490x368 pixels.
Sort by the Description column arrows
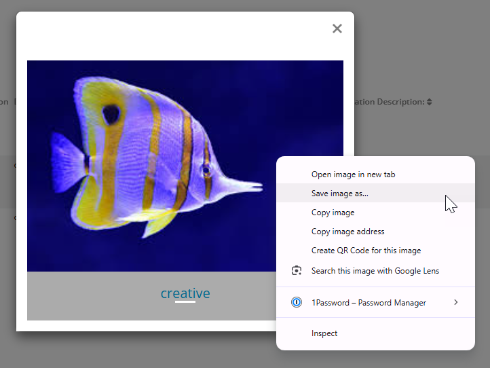tap(430, 102)
